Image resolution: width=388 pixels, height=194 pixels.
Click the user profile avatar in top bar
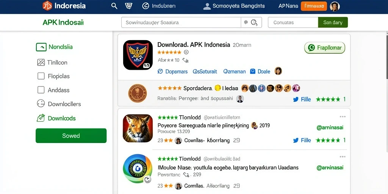[x=335, y=6]
